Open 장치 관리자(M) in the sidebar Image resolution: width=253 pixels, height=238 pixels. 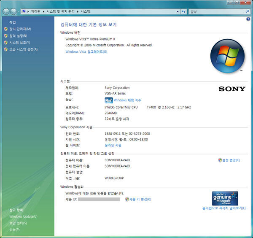tap(20, 29)
